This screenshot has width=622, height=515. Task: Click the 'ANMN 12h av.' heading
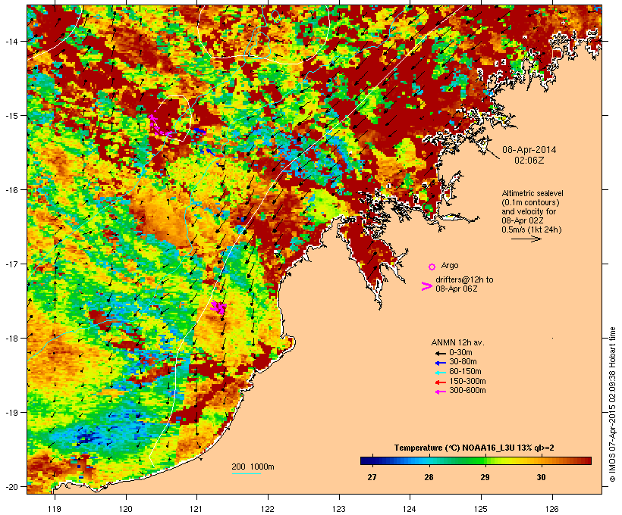457,342
